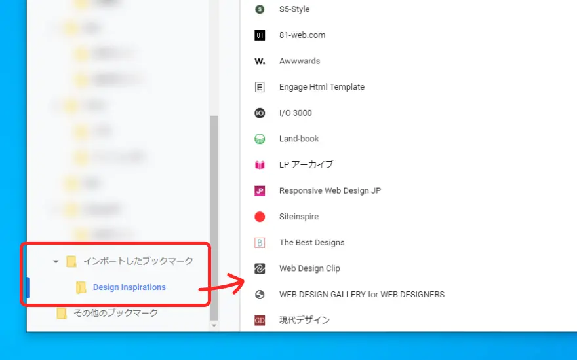Select the I/O 3000 bookmark
Screen dimensions: 577x360
coord(295,113)
